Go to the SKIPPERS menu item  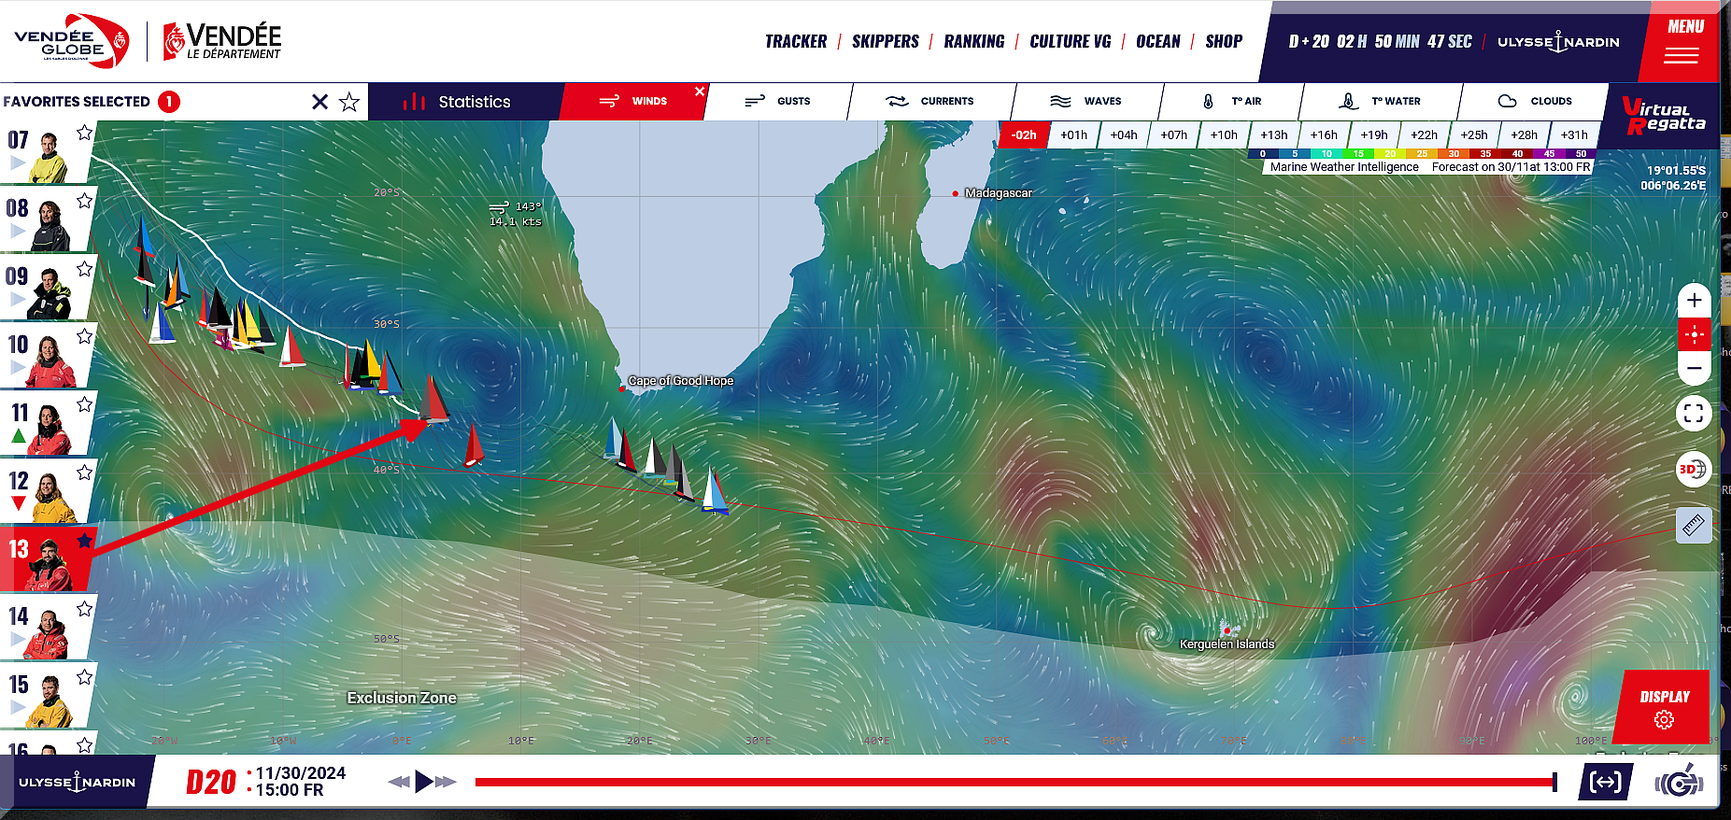pos(885,42)
